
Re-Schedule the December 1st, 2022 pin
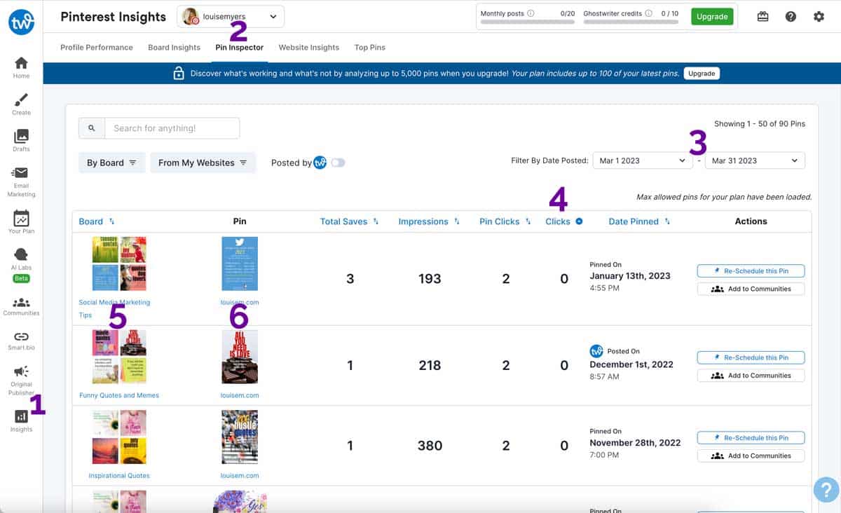tap(751, 357)
